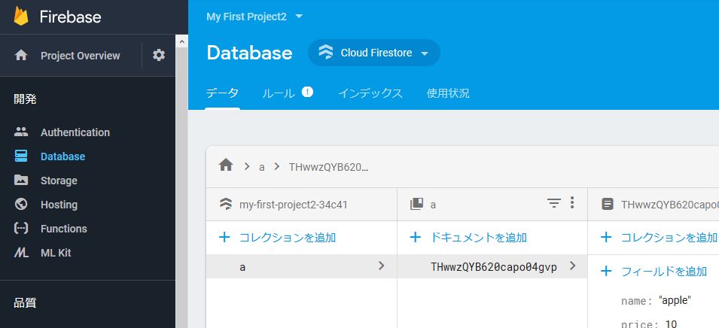
Task: Click フィールドを追加 button
Action: pyautogui.click(x=663, y=271)
